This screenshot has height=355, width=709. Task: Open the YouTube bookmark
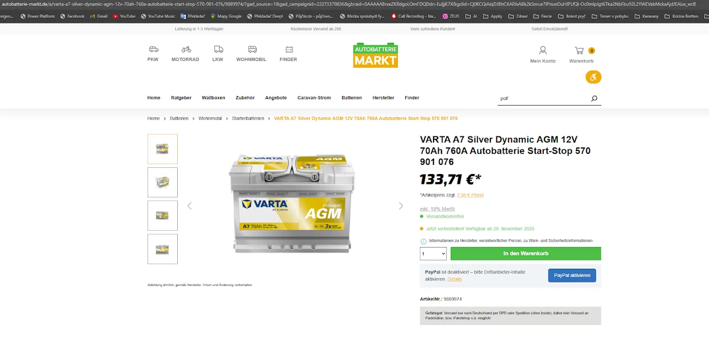point(124,16)
